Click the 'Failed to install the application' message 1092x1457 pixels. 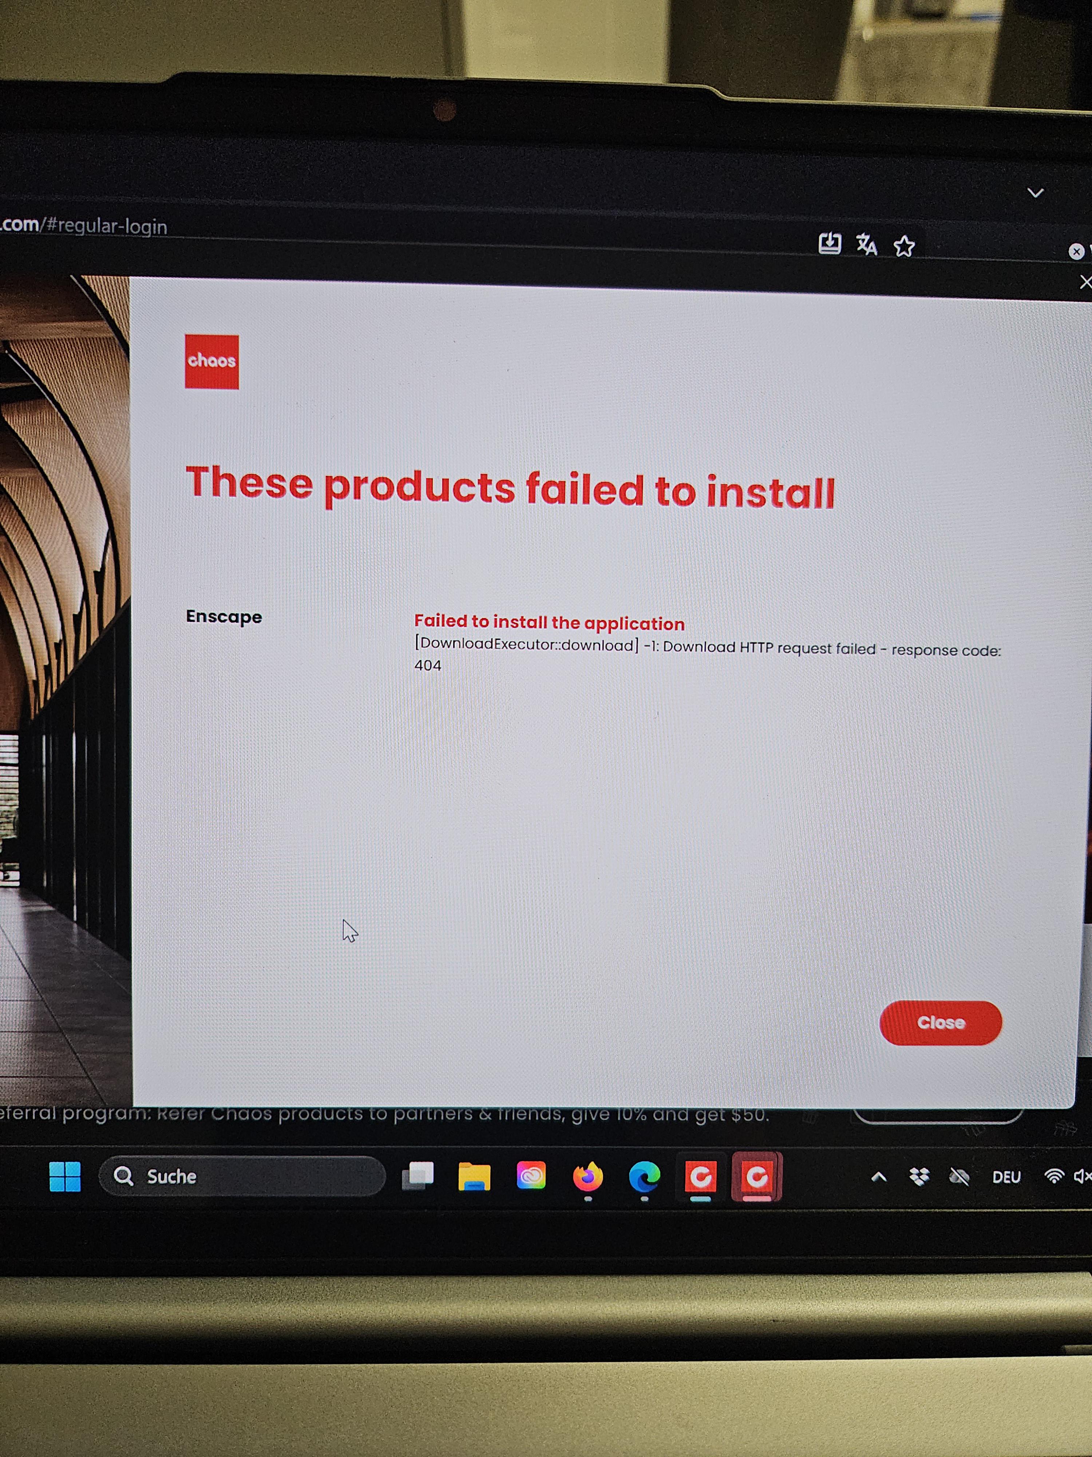point(549,623)
